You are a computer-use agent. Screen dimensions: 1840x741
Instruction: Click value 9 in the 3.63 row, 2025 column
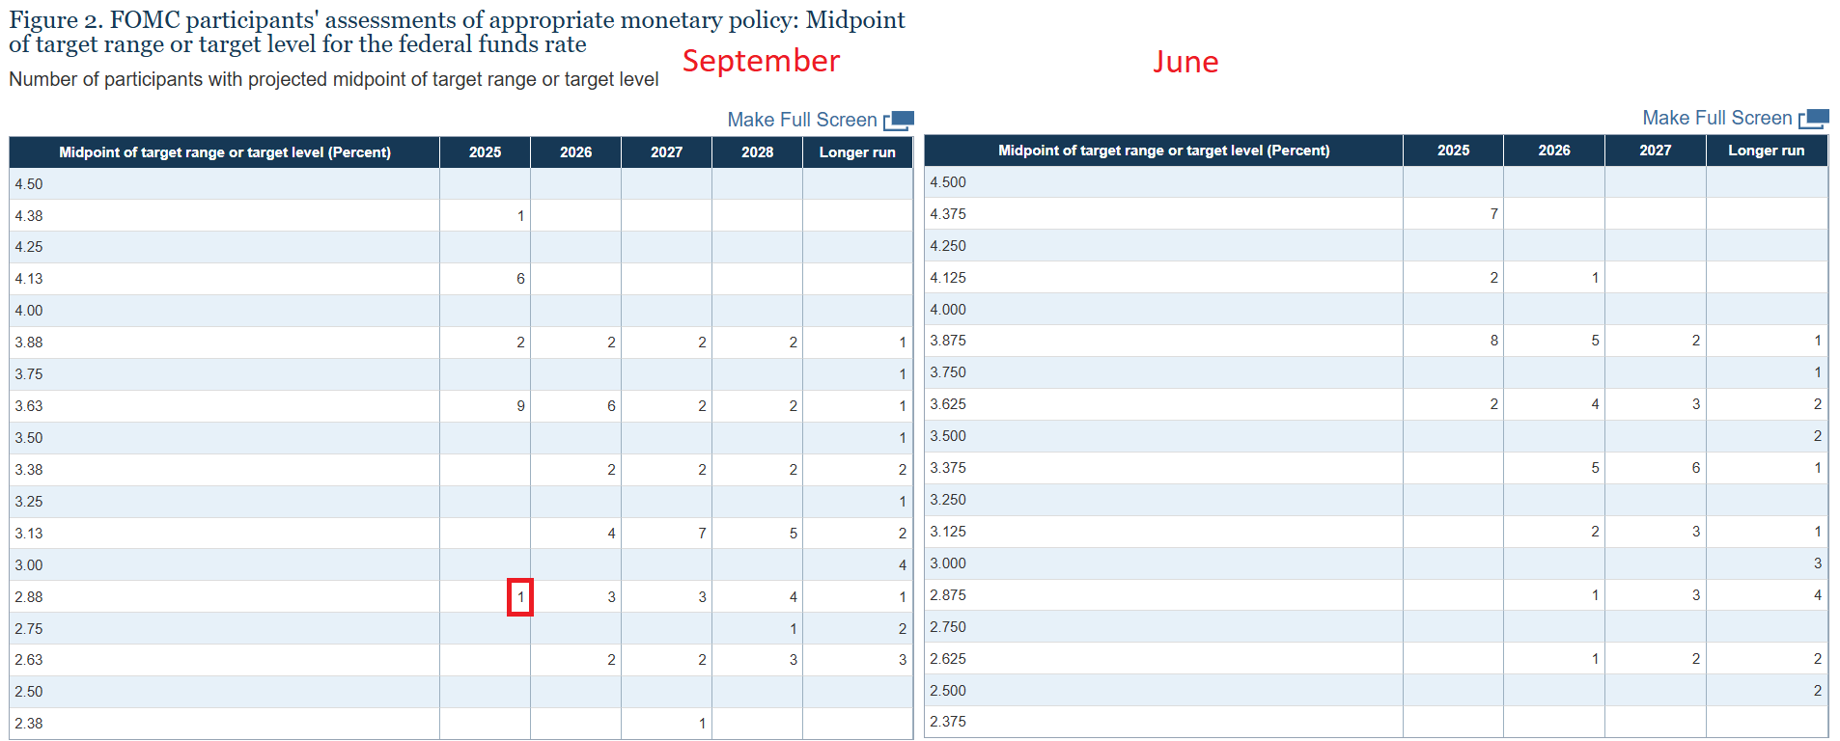coord(520,406)
